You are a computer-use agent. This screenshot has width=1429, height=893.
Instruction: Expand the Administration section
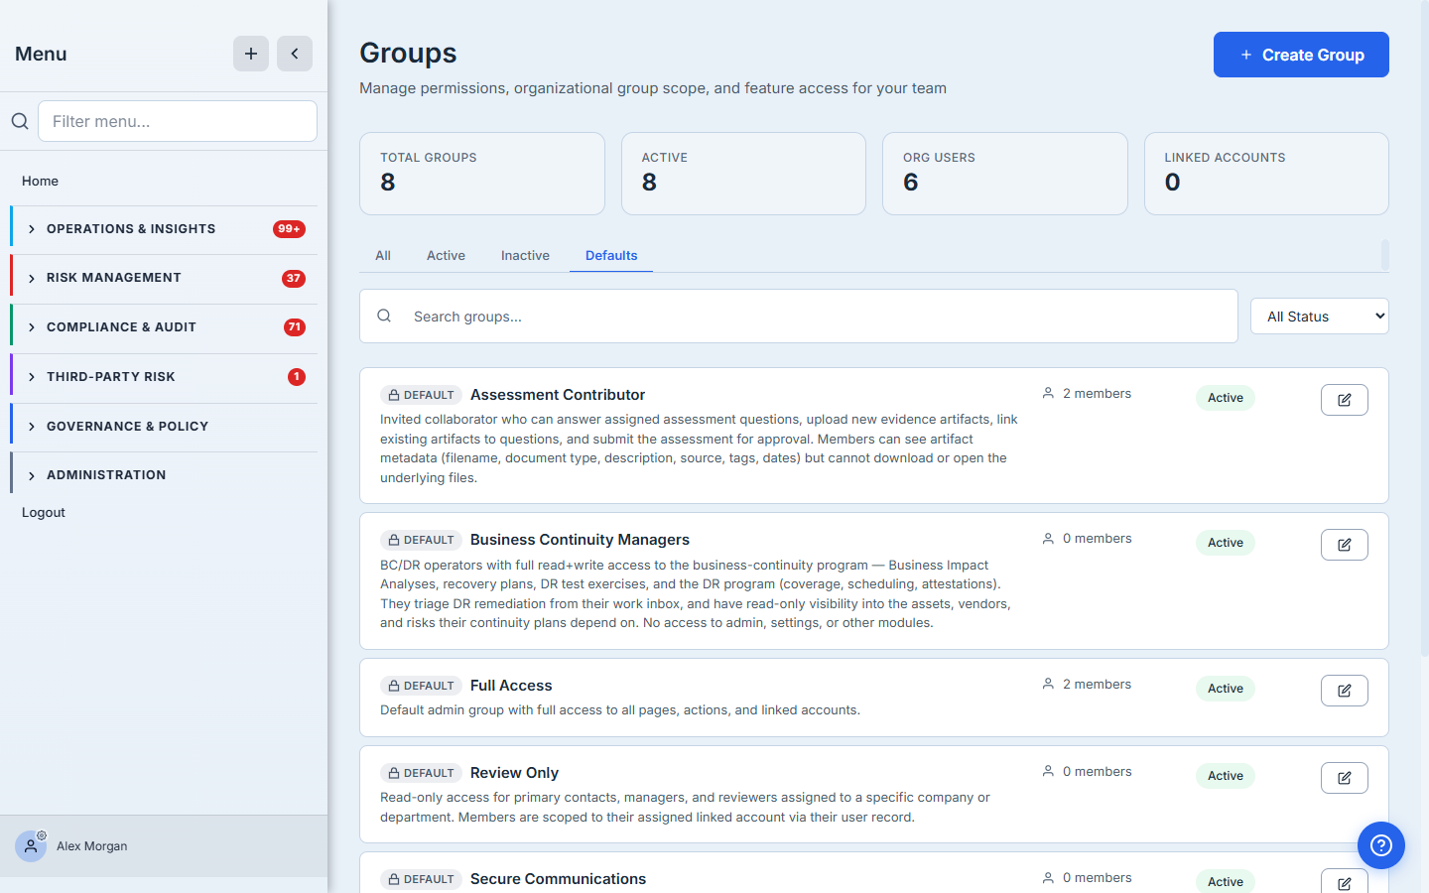(x=164, y=475)
